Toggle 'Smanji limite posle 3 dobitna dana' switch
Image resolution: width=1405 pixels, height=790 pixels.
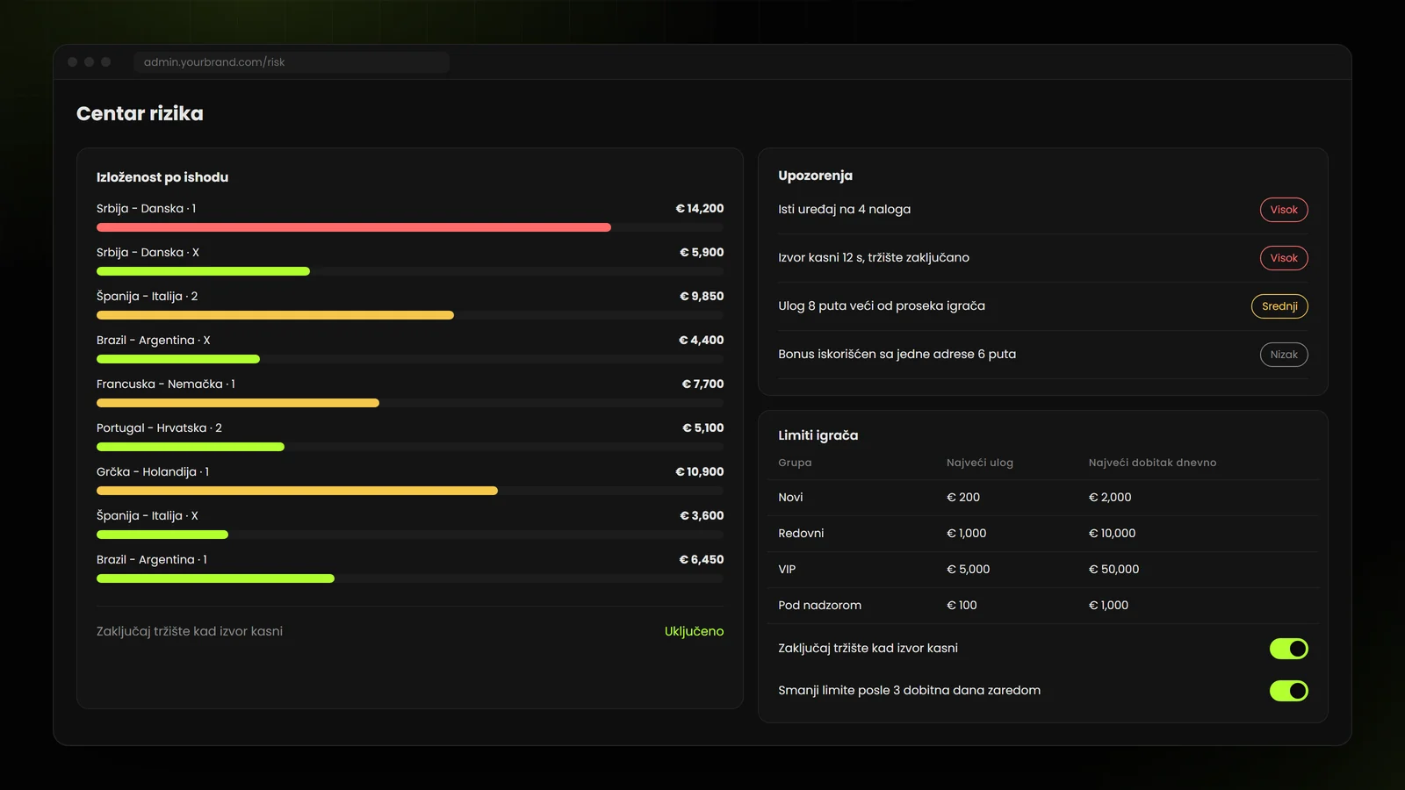1288,691
